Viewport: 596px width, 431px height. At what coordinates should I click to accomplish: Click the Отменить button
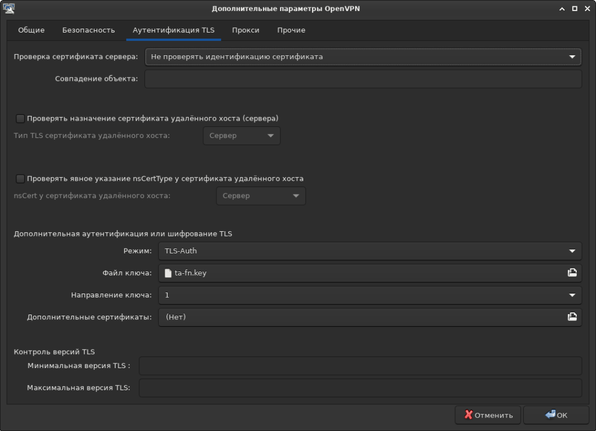(488, 415)
